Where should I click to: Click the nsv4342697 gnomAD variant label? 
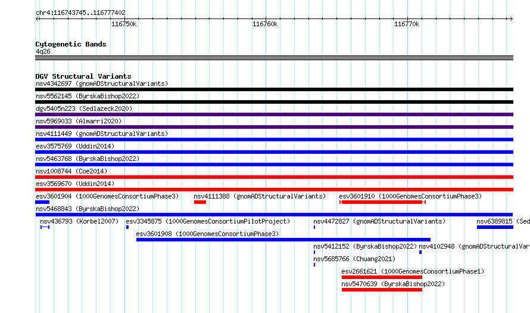(102, 83)
